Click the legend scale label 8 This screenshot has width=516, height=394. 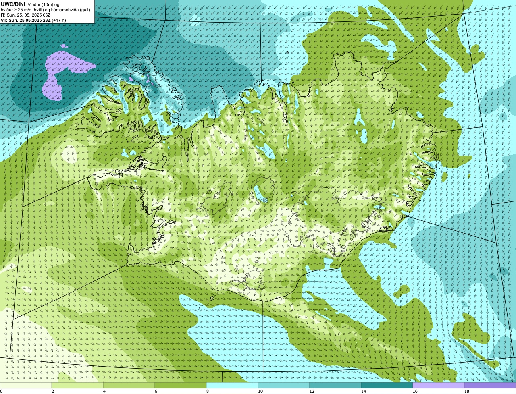[208, 391]
